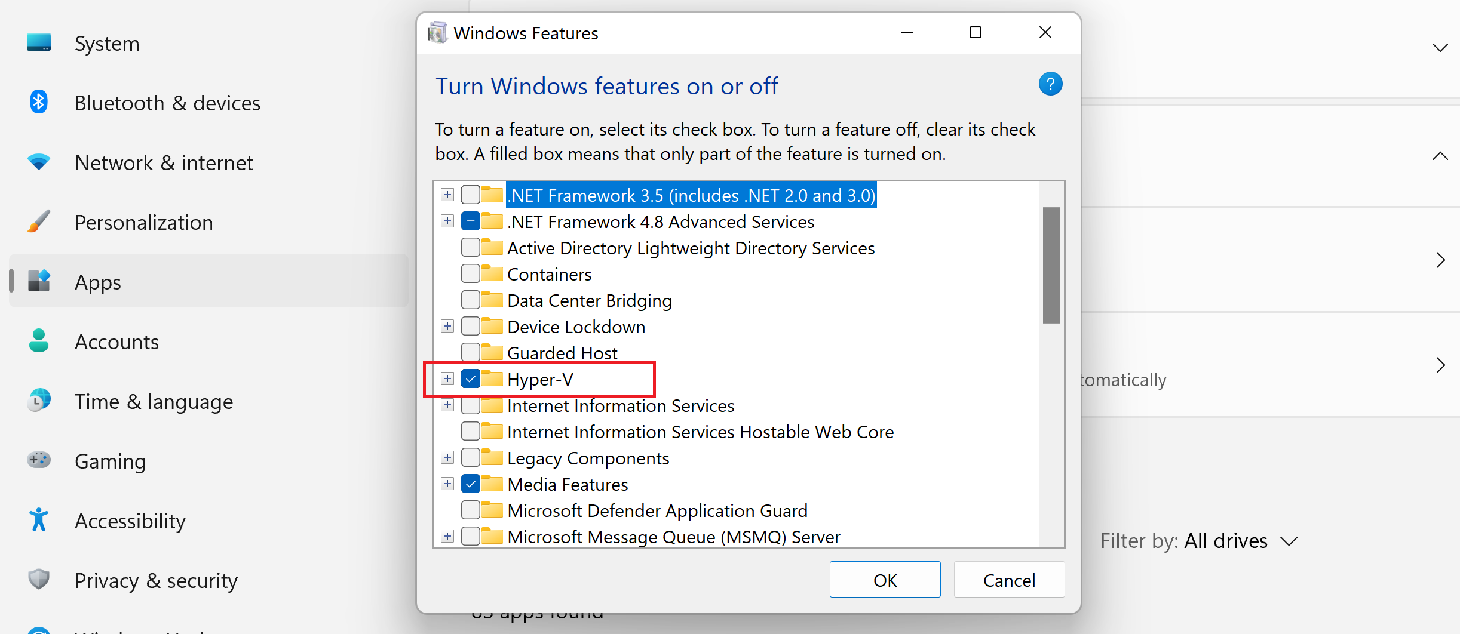Click the Accounts person icon
The image size is (1460, 634).
(39, 341)
